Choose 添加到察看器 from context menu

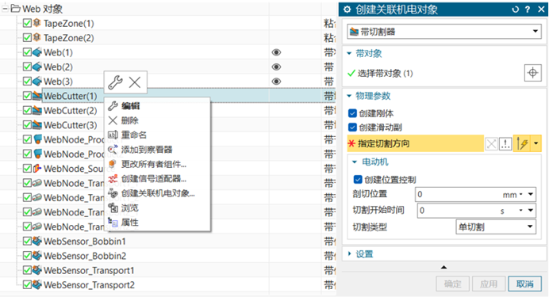click(158, 150)
